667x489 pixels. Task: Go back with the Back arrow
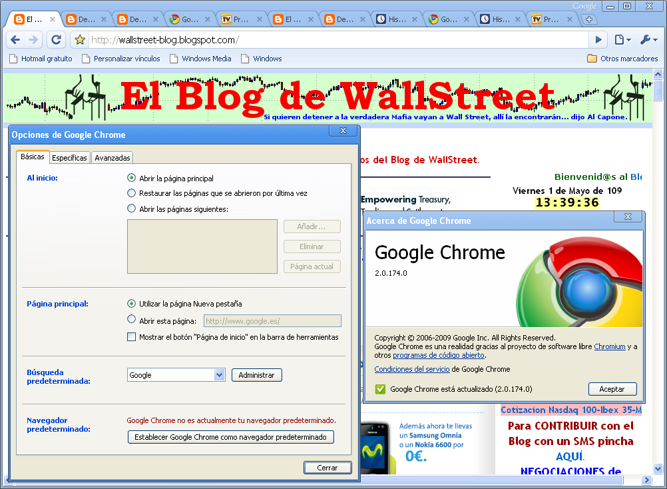point(15,40)
